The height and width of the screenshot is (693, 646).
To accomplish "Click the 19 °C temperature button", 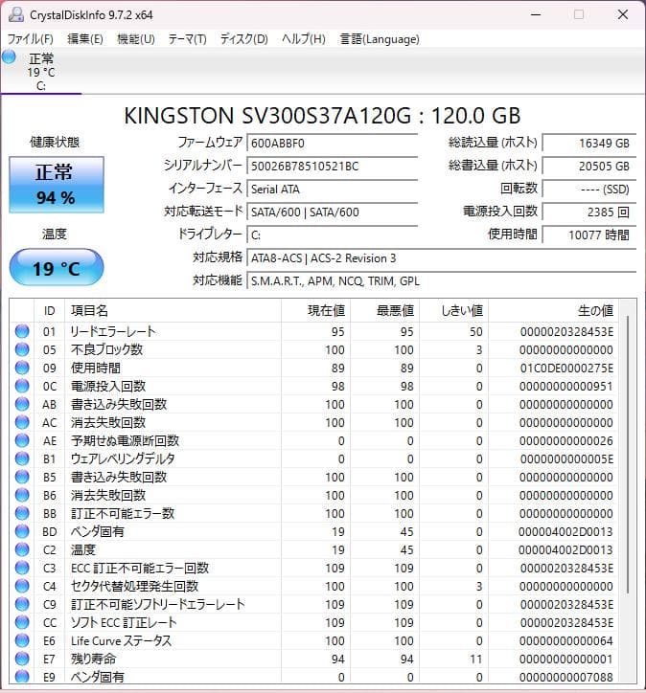I will tap(57, 267).
